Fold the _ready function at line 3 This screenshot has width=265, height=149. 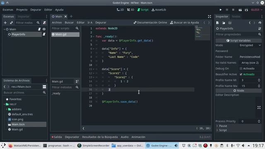[x=94, y=36]
